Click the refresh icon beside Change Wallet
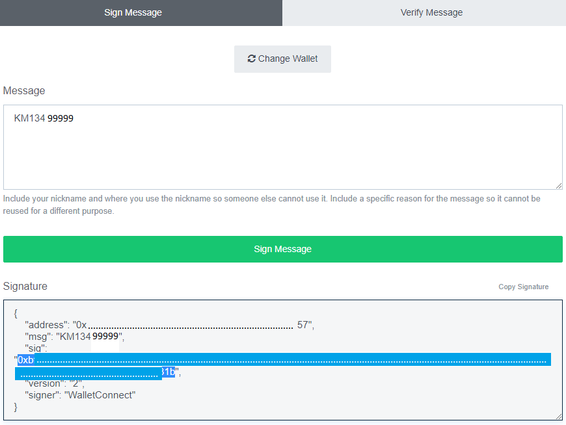 click(x=251, y=58)
